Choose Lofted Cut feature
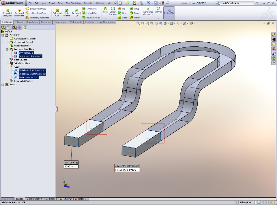Image resolution: width=277 pixels, height=205 pixels. click(89, 13)
